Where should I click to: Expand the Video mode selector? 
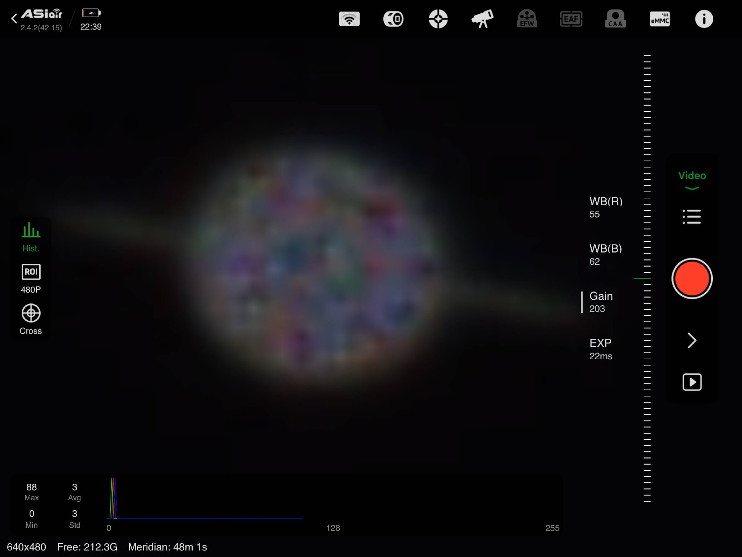click(x=692, y=180)
